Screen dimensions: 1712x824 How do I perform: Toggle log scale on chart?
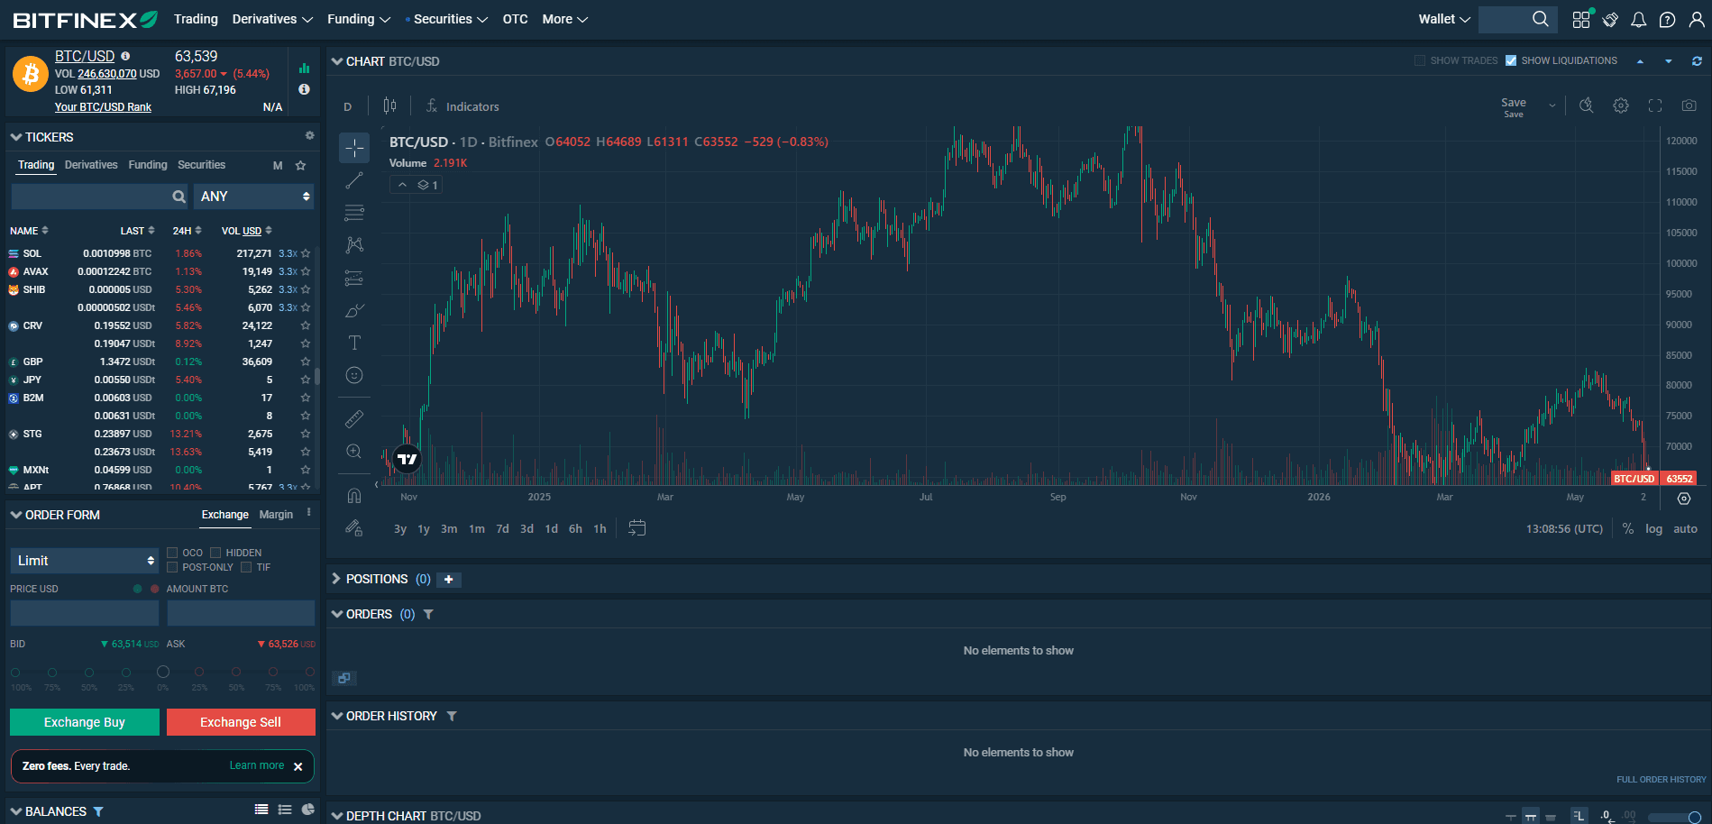tap(1653, 529)
